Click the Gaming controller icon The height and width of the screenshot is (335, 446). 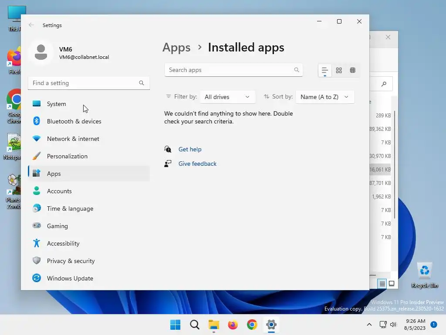(x=37, y=226)
